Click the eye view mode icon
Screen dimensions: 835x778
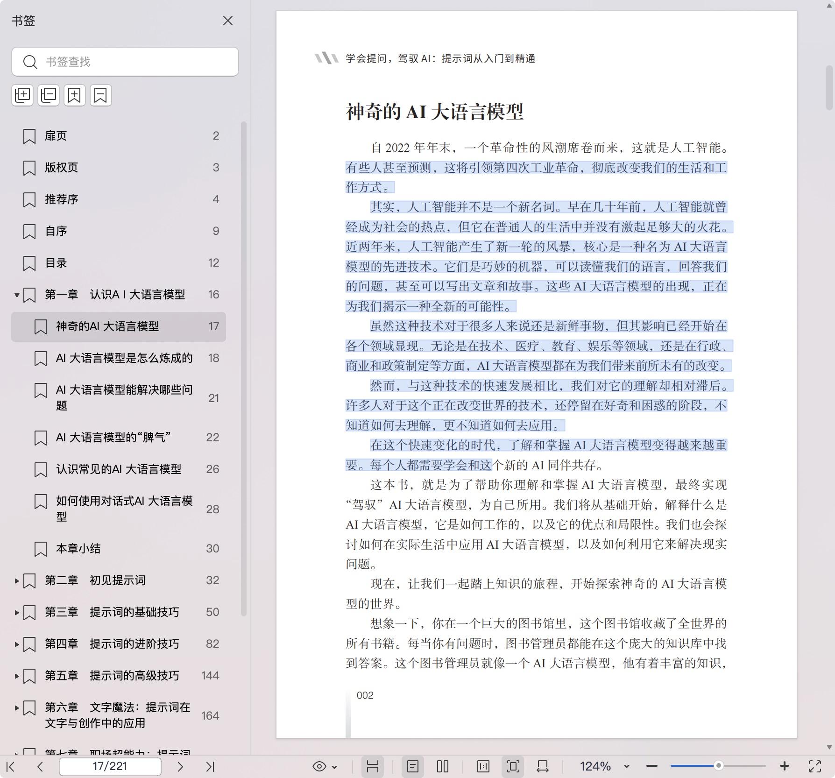click(x=319, y=766)
